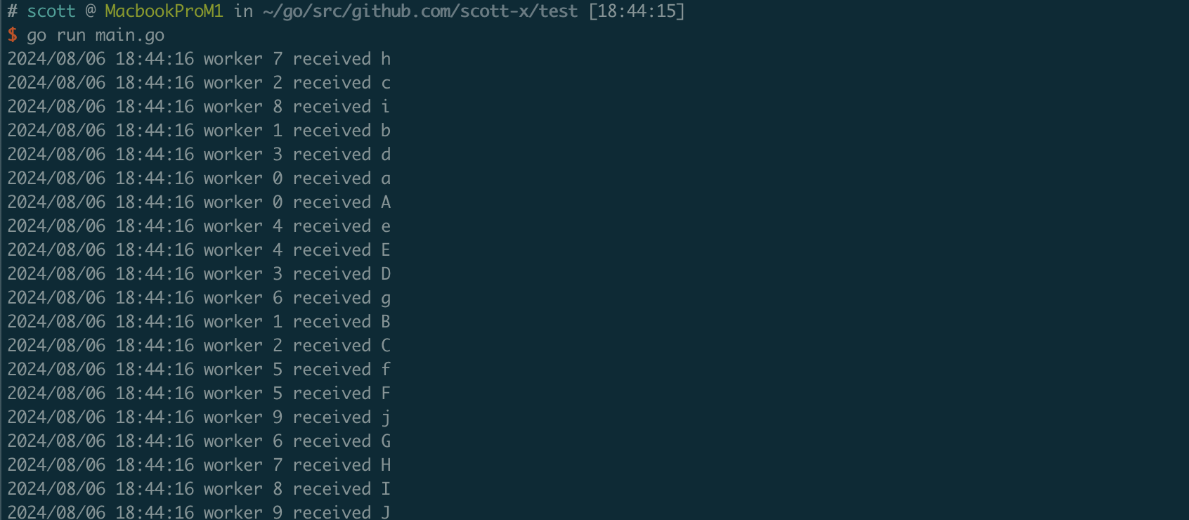Click the line worker 9 received j

(x=199, y=417)
